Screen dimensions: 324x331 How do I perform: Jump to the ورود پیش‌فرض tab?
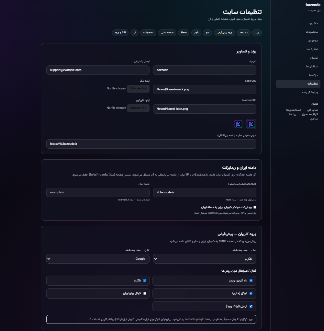(224, 33)
